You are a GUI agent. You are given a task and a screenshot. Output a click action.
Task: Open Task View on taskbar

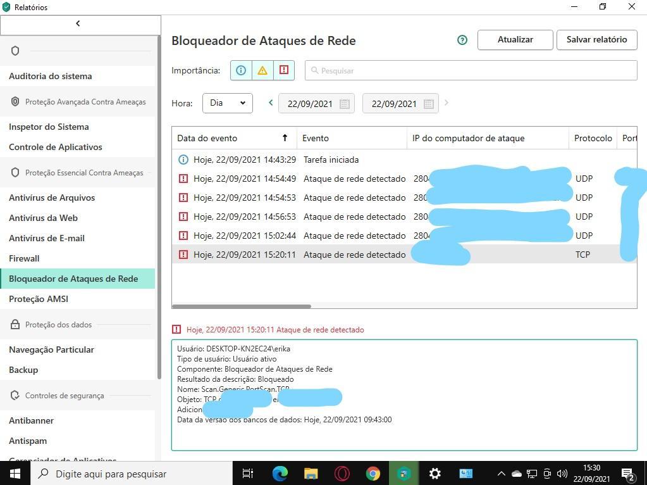tap(247, 474)
